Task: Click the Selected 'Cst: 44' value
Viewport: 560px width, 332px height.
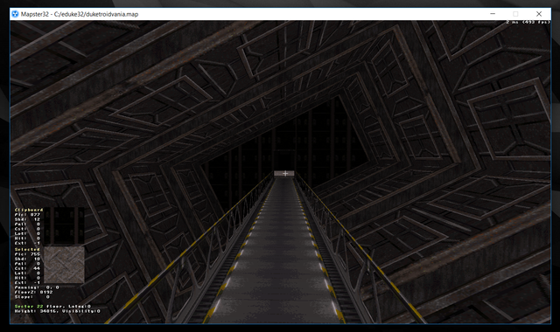Action: click(x=27, y=268)
